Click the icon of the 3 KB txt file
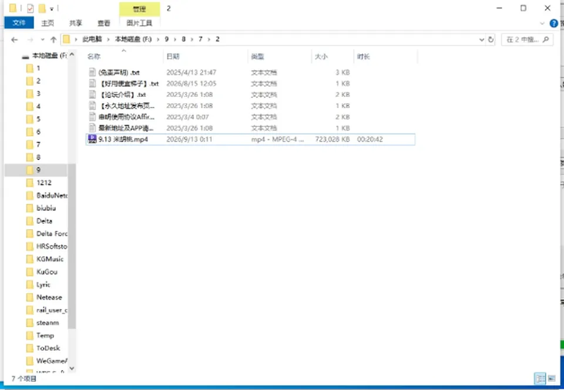The image size is (564, 390). point(92,72)
